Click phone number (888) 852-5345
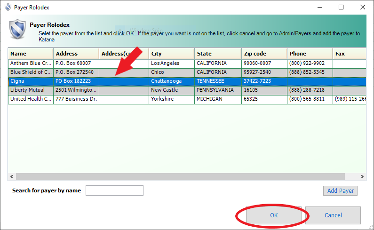This screenshot has width=374, height=230. 310,72
